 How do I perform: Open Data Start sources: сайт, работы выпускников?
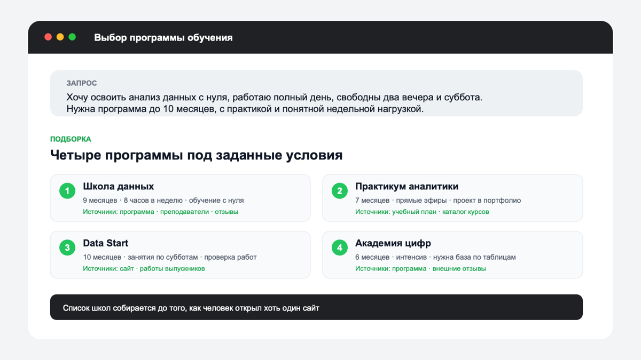pos(144,268)
